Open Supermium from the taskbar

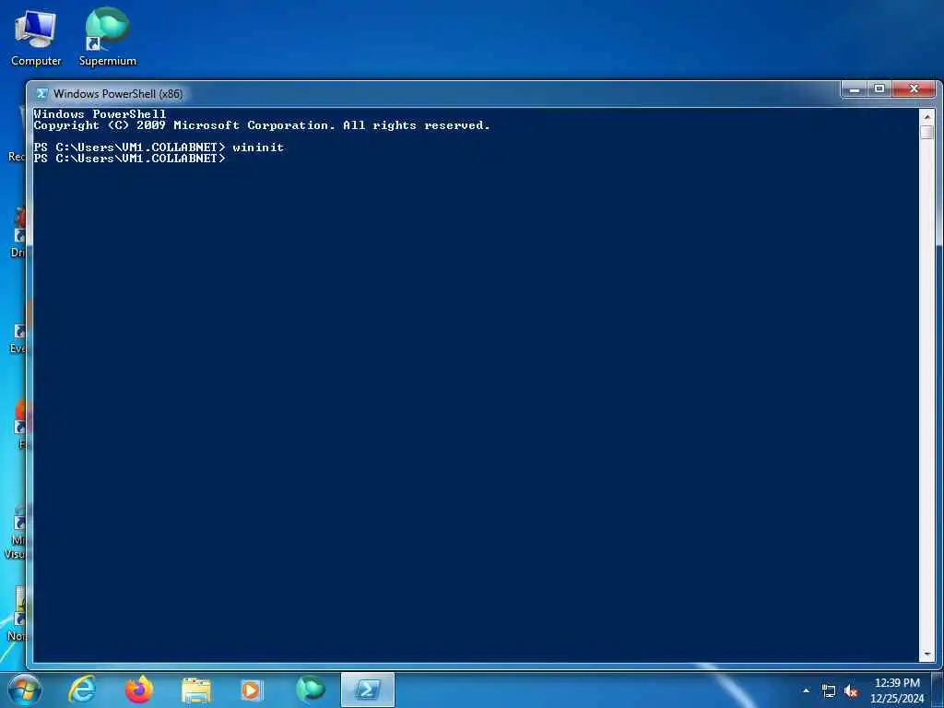click(310, 690)
